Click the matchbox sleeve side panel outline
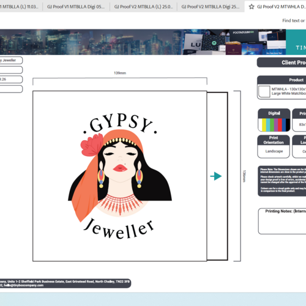 tap(217, 176)
